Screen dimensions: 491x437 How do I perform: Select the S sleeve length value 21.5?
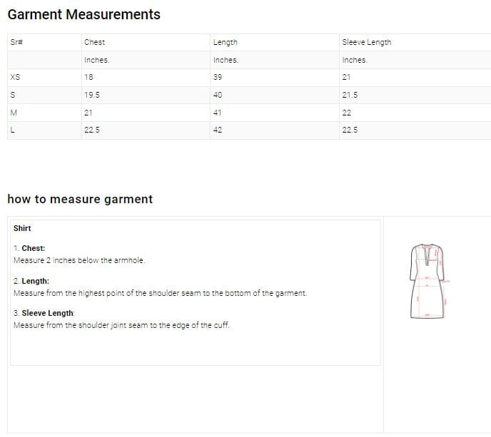[x=350, y=96]
